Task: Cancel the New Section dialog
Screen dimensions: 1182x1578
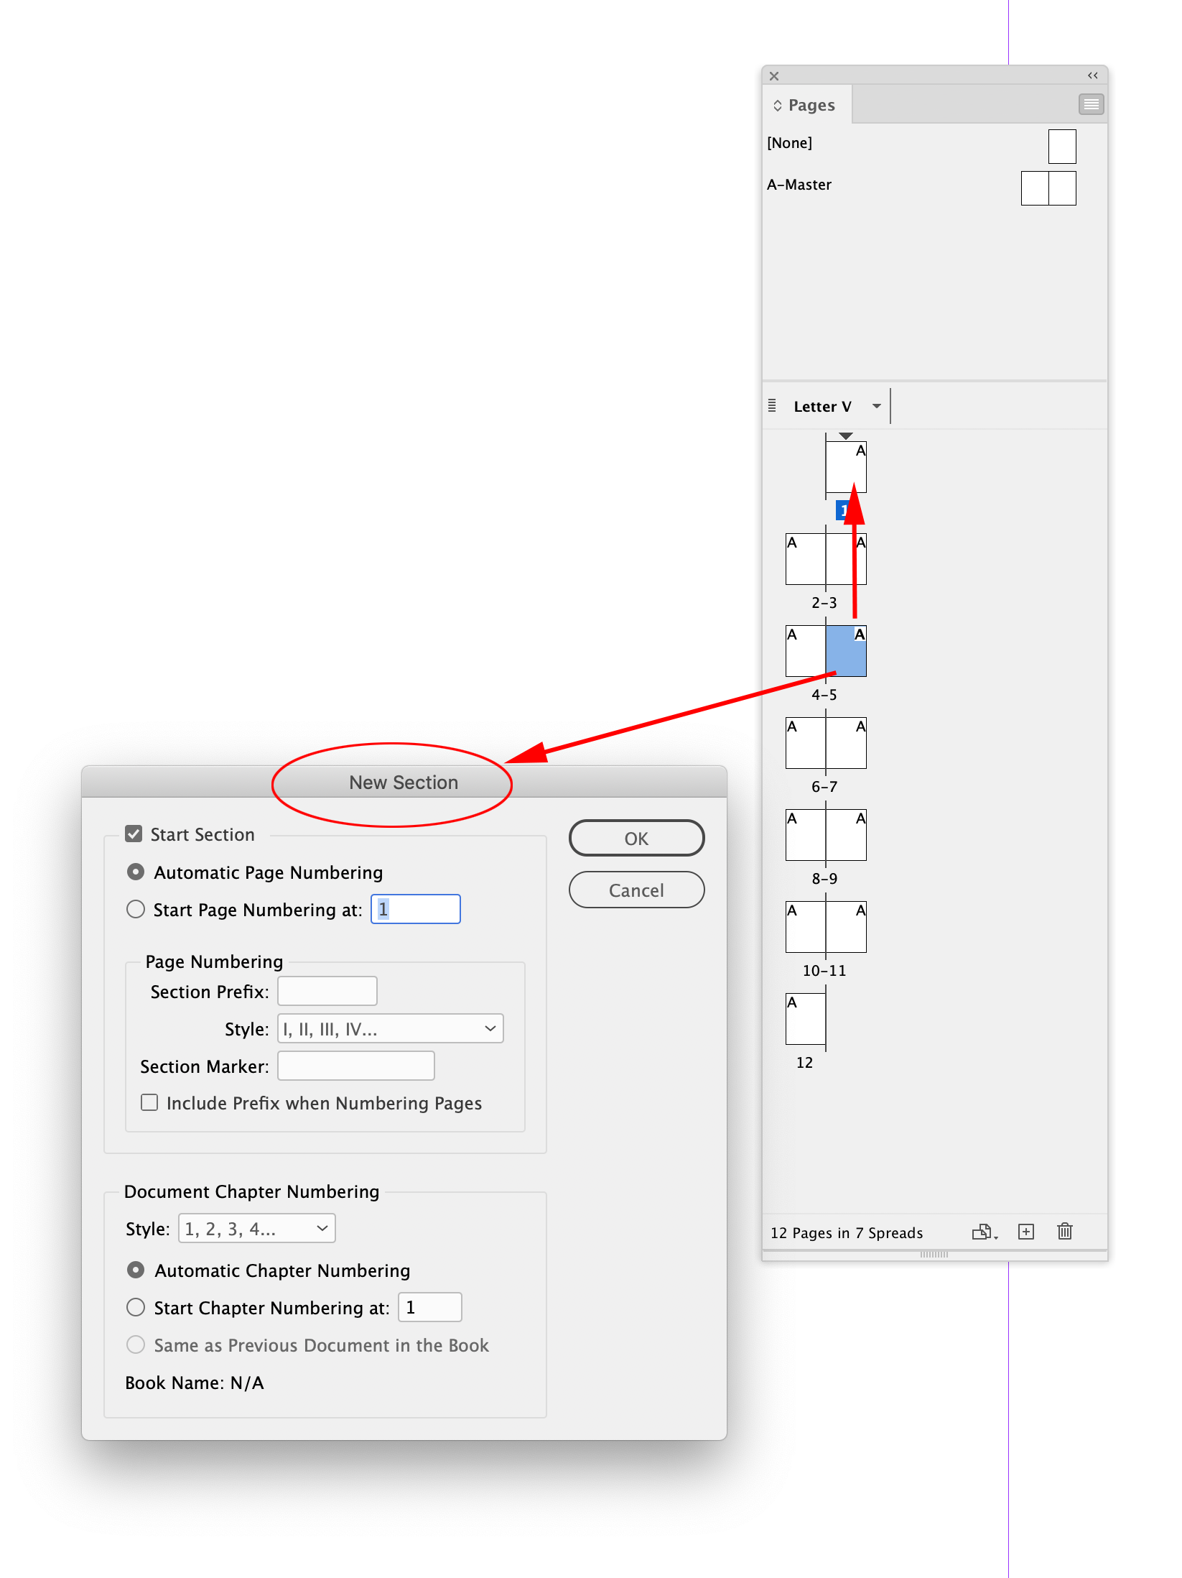Action: (x=636, y=890)
